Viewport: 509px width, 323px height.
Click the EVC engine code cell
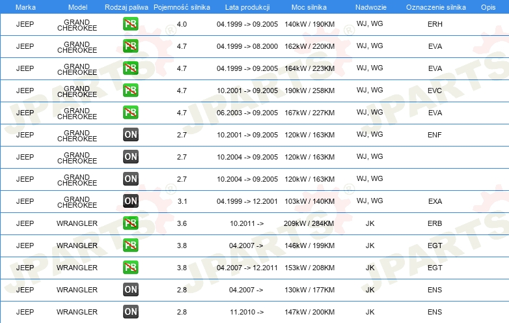(435, 91)
